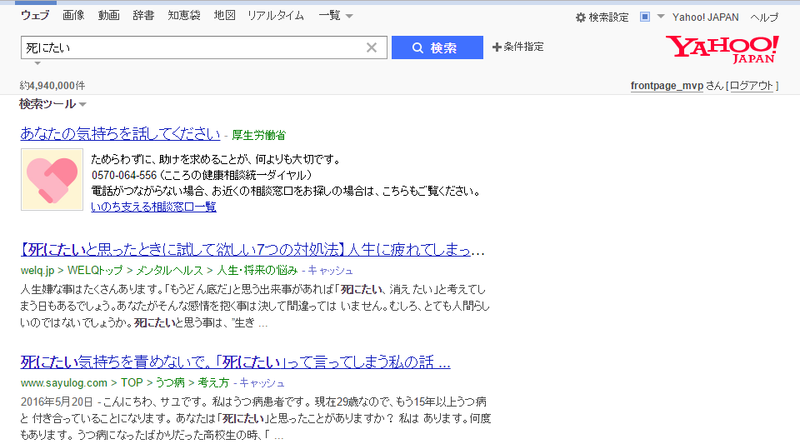The width and height of the screenshot is (800, 444).
Task: Click the blue square icon beside 検索設定
Action: 645,17
